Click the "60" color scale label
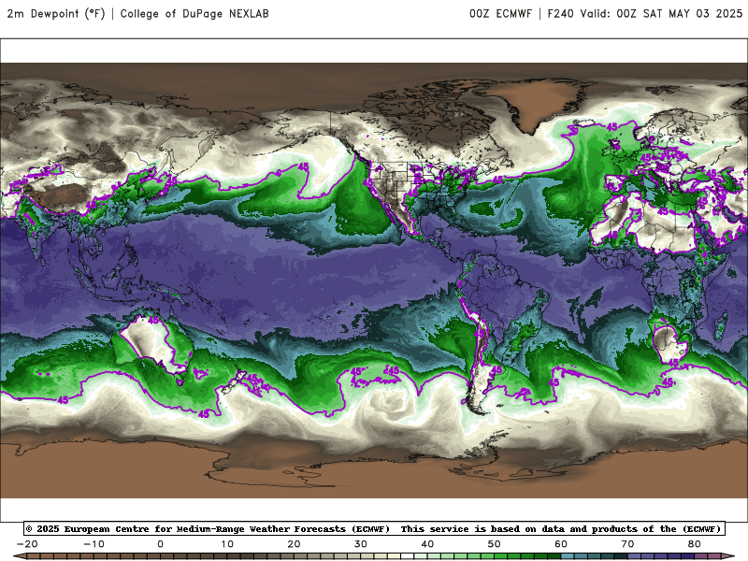The height and width of the screenshot is (561, 748). (x=561, y=544)
